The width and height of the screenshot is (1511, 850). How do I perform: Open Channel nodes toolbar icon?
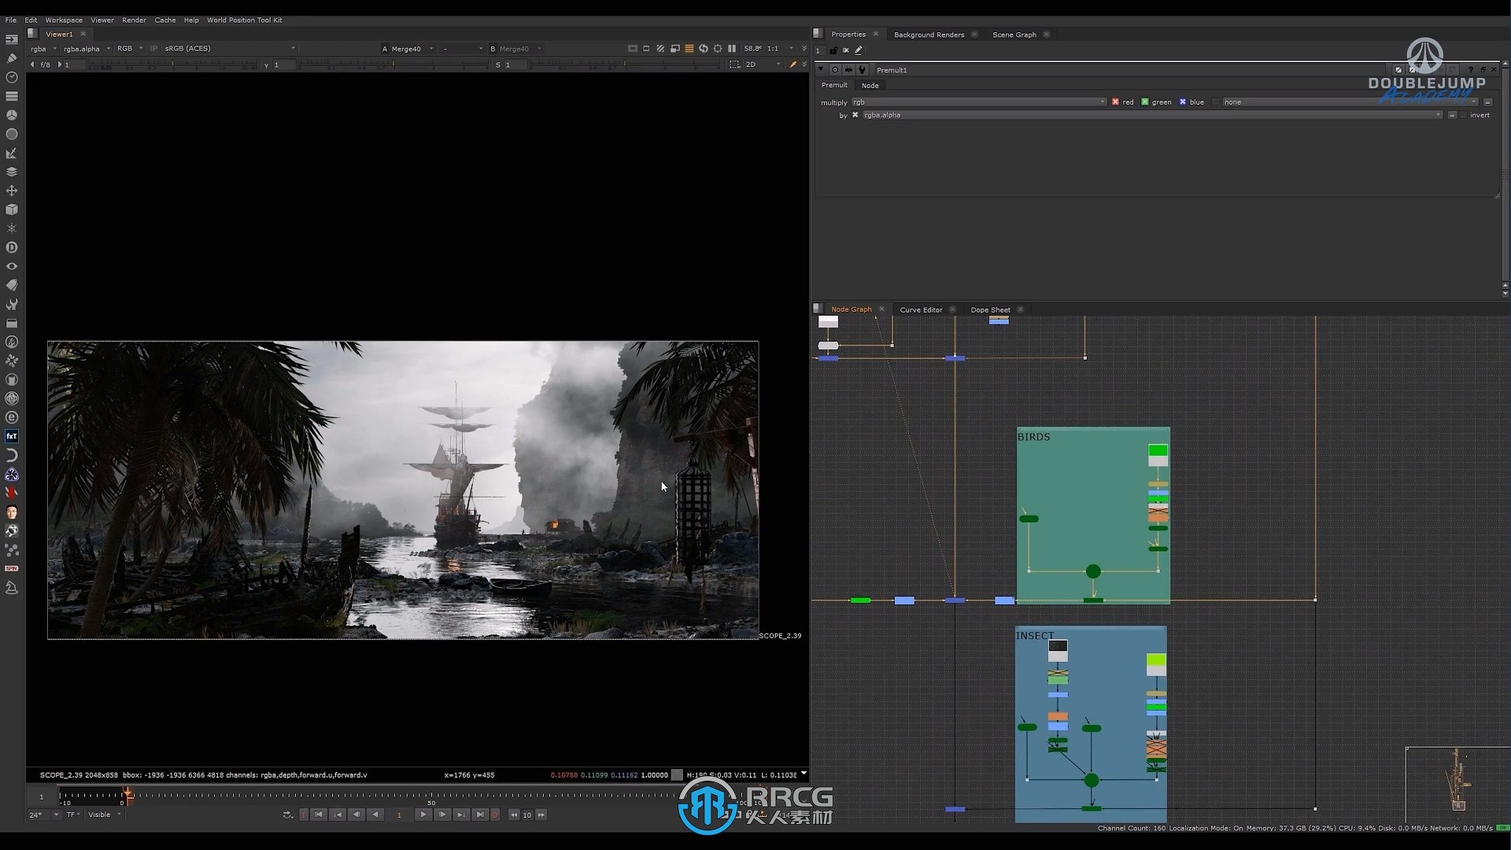(x=12, y=96)
